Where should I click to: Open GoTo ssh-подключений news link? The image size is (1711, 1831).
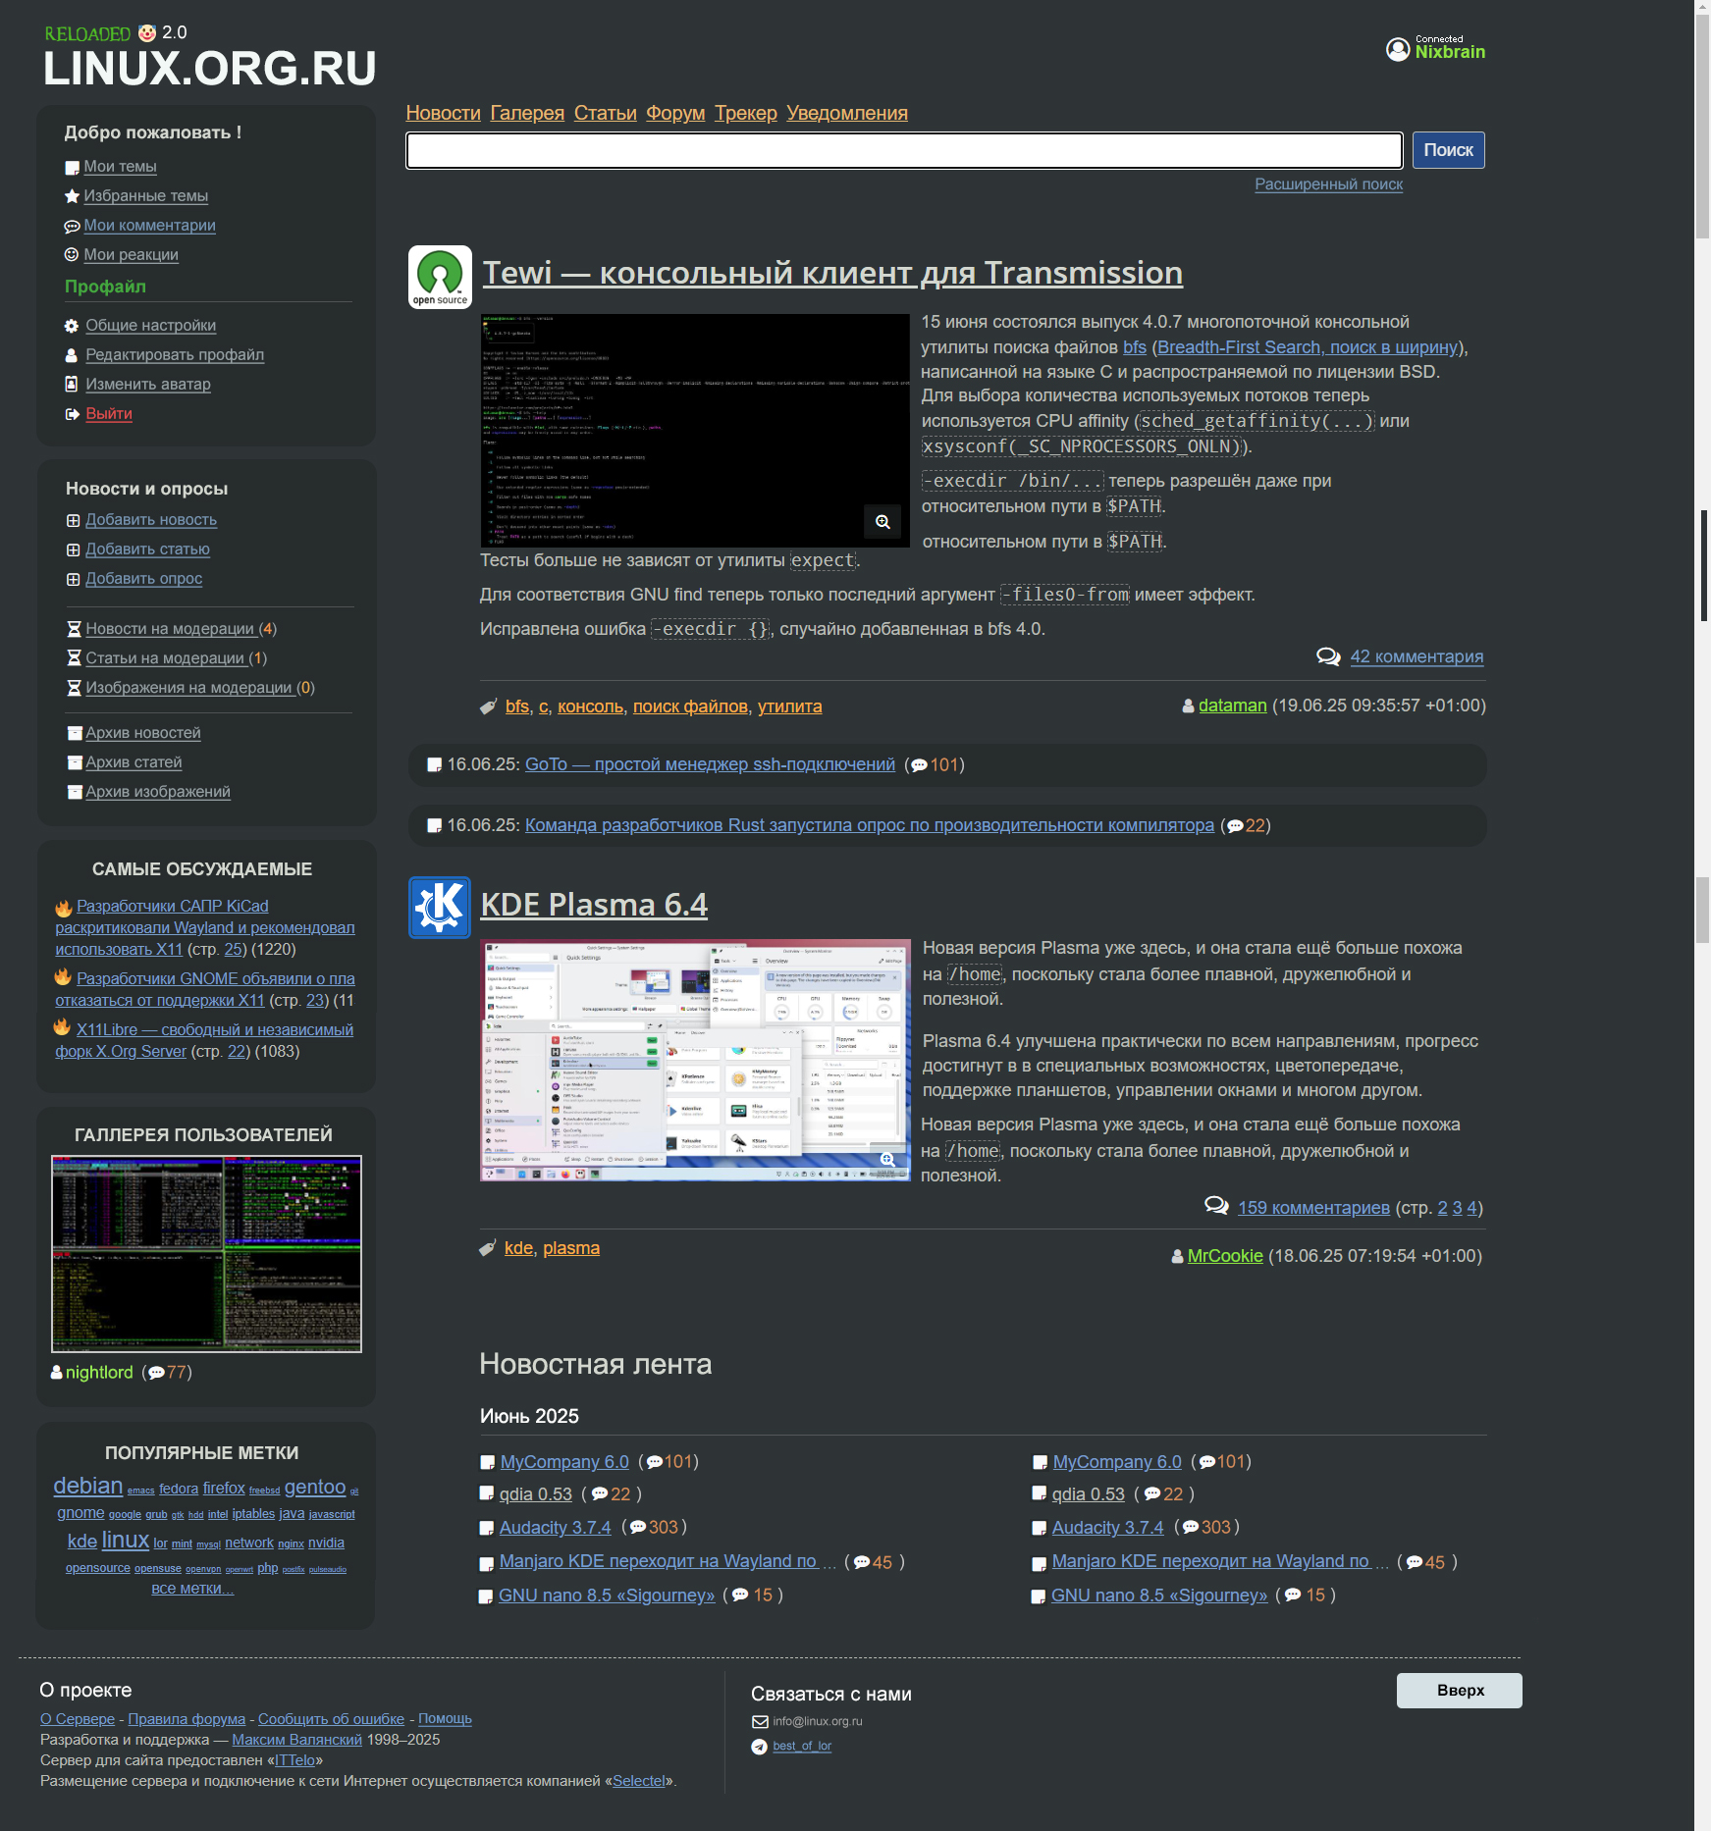pyautogui.click(x=710, y=764)
